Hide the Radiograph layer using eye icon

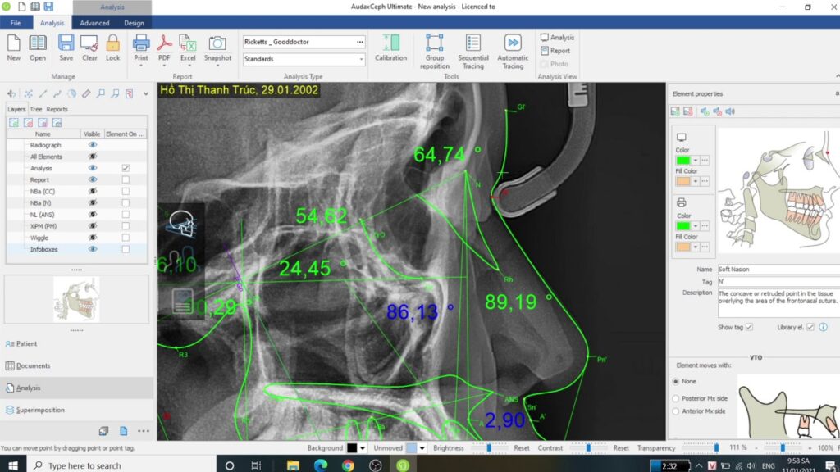(93, 144)
